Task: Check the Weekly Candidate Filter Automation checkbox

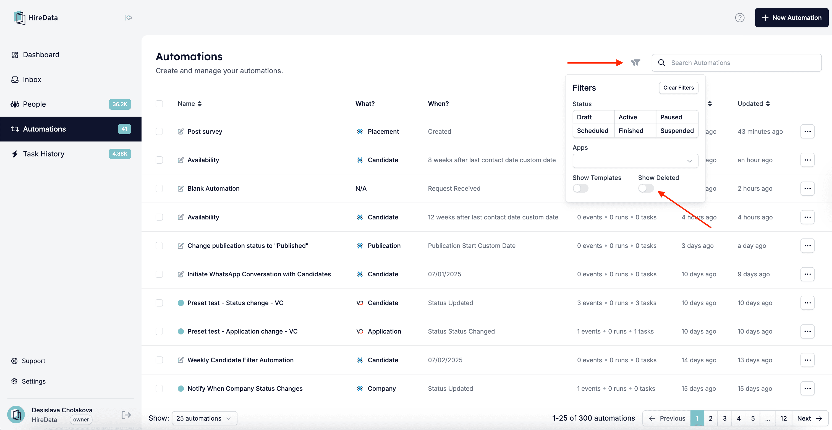Action: (x=159, y=360)
